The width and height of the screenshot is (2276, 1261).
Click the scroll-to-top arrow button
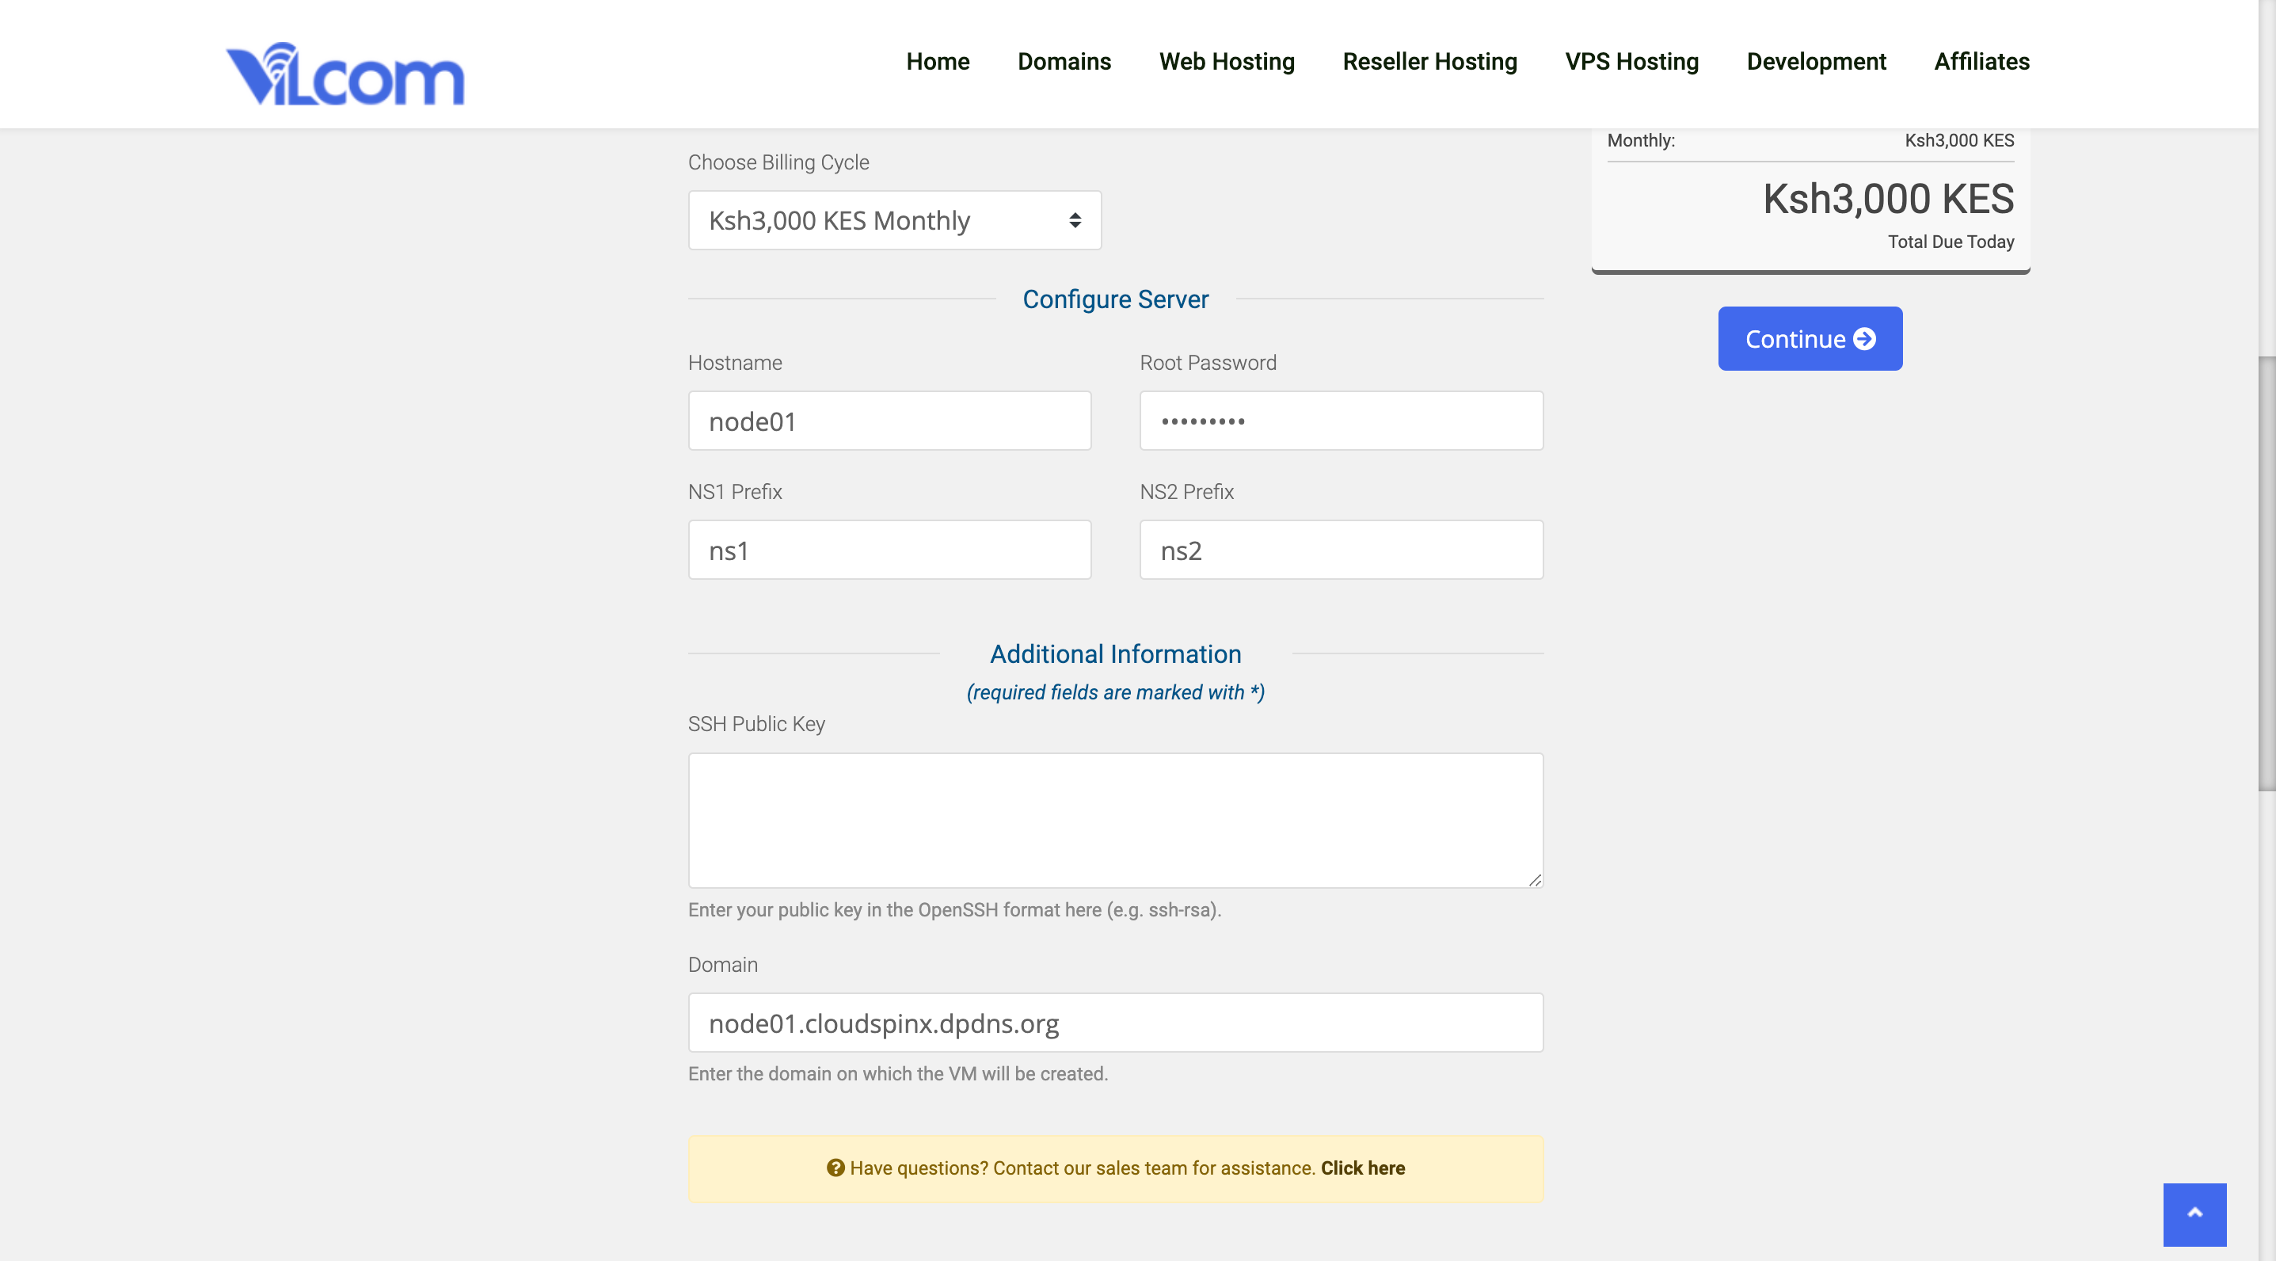point(2194,1213)
